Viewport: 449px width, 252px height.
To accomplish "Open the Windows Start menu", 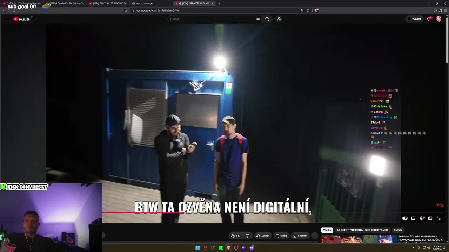I will tap(197, 248).
